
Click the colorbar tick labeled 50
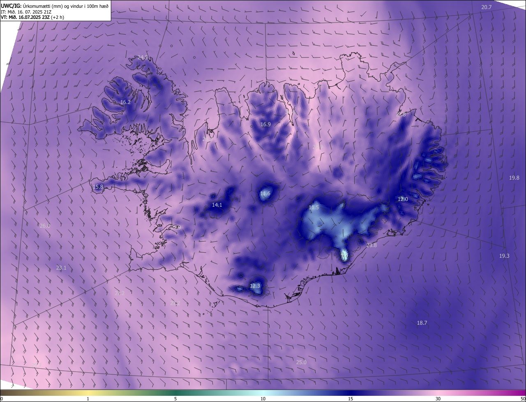(x=523, y=399)
